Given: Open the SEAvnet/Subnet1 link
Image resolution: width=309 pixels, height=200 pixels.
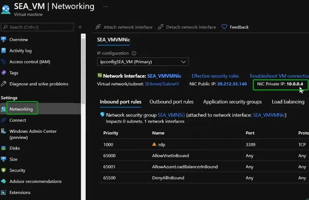Looking at the screenshot, I should [162, 84].
